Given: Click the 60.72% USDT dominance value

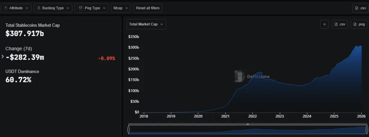Looking at the screenshot, I should tap(18, 80).
